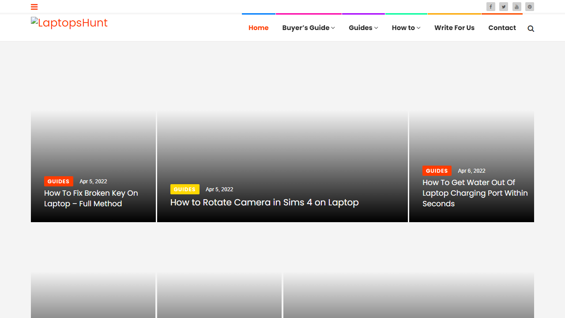
Task: Click the Twitter social icon
Action: (504, 7)
